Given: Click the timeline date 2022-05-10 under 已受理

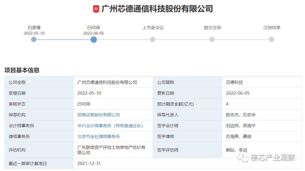Looking at the screenshot, I should 34,33.
